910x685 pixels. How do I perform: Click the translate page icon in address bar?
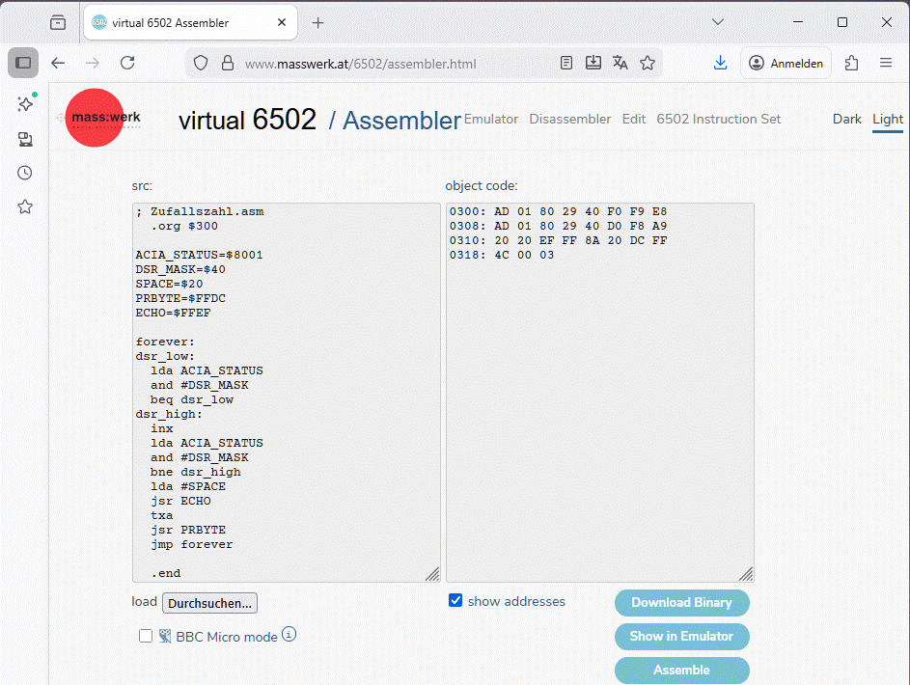pos(620,63)
